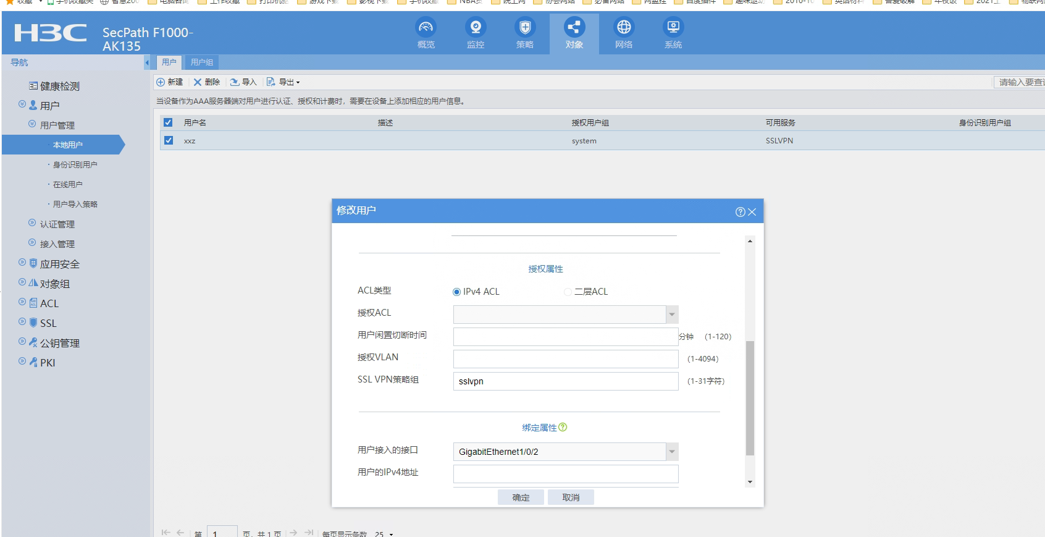1045x537 pixels.
Task: Expand the 认证管理 tree node
Action: coord(32,222)
